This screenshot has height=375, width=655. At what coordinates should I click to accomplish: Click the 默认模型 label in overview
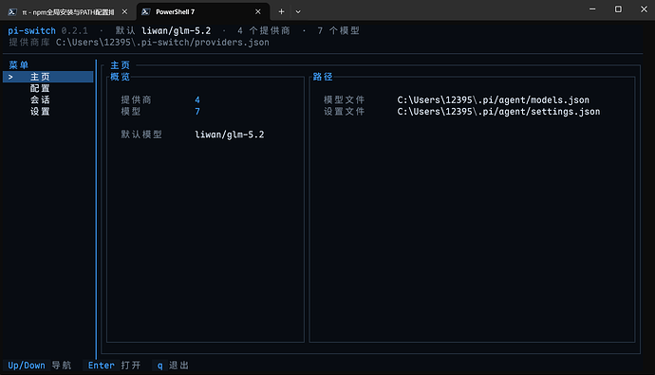pyautogui.click(x=141, y=134)
